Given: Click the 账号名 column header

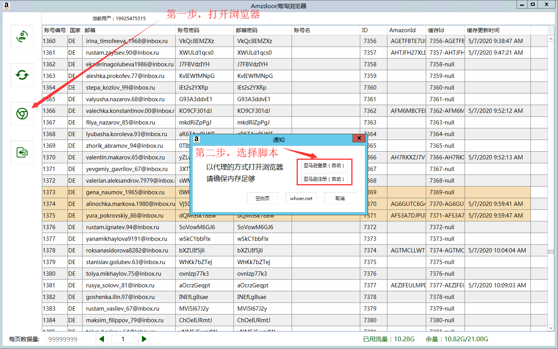Looking at the screenshot, I should point(326,30).
